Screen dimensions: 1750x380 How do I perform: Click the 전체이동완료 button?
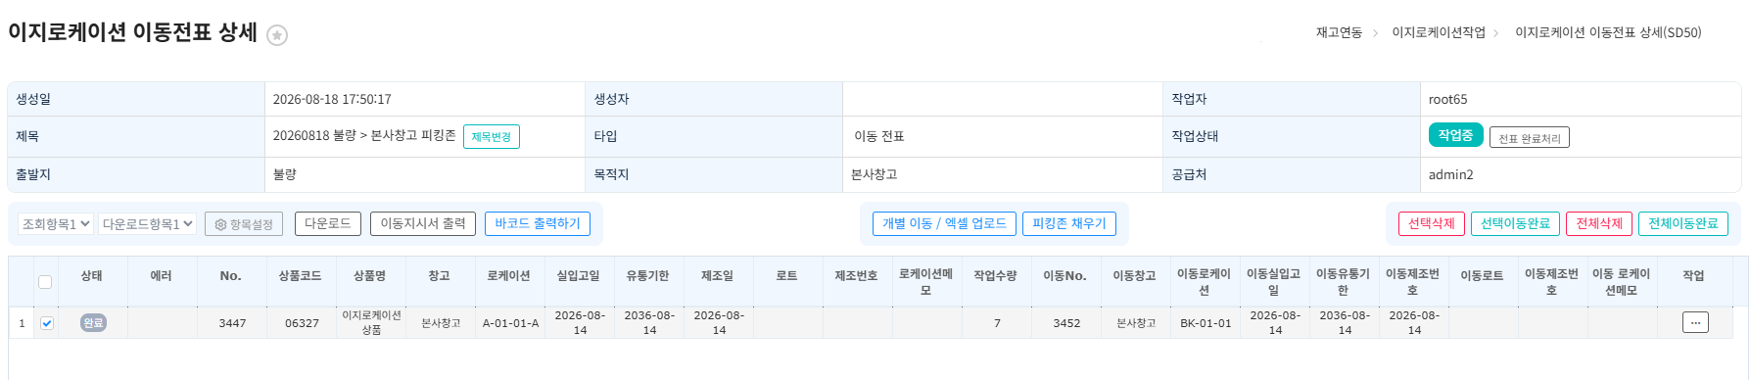coord(1683,223)
